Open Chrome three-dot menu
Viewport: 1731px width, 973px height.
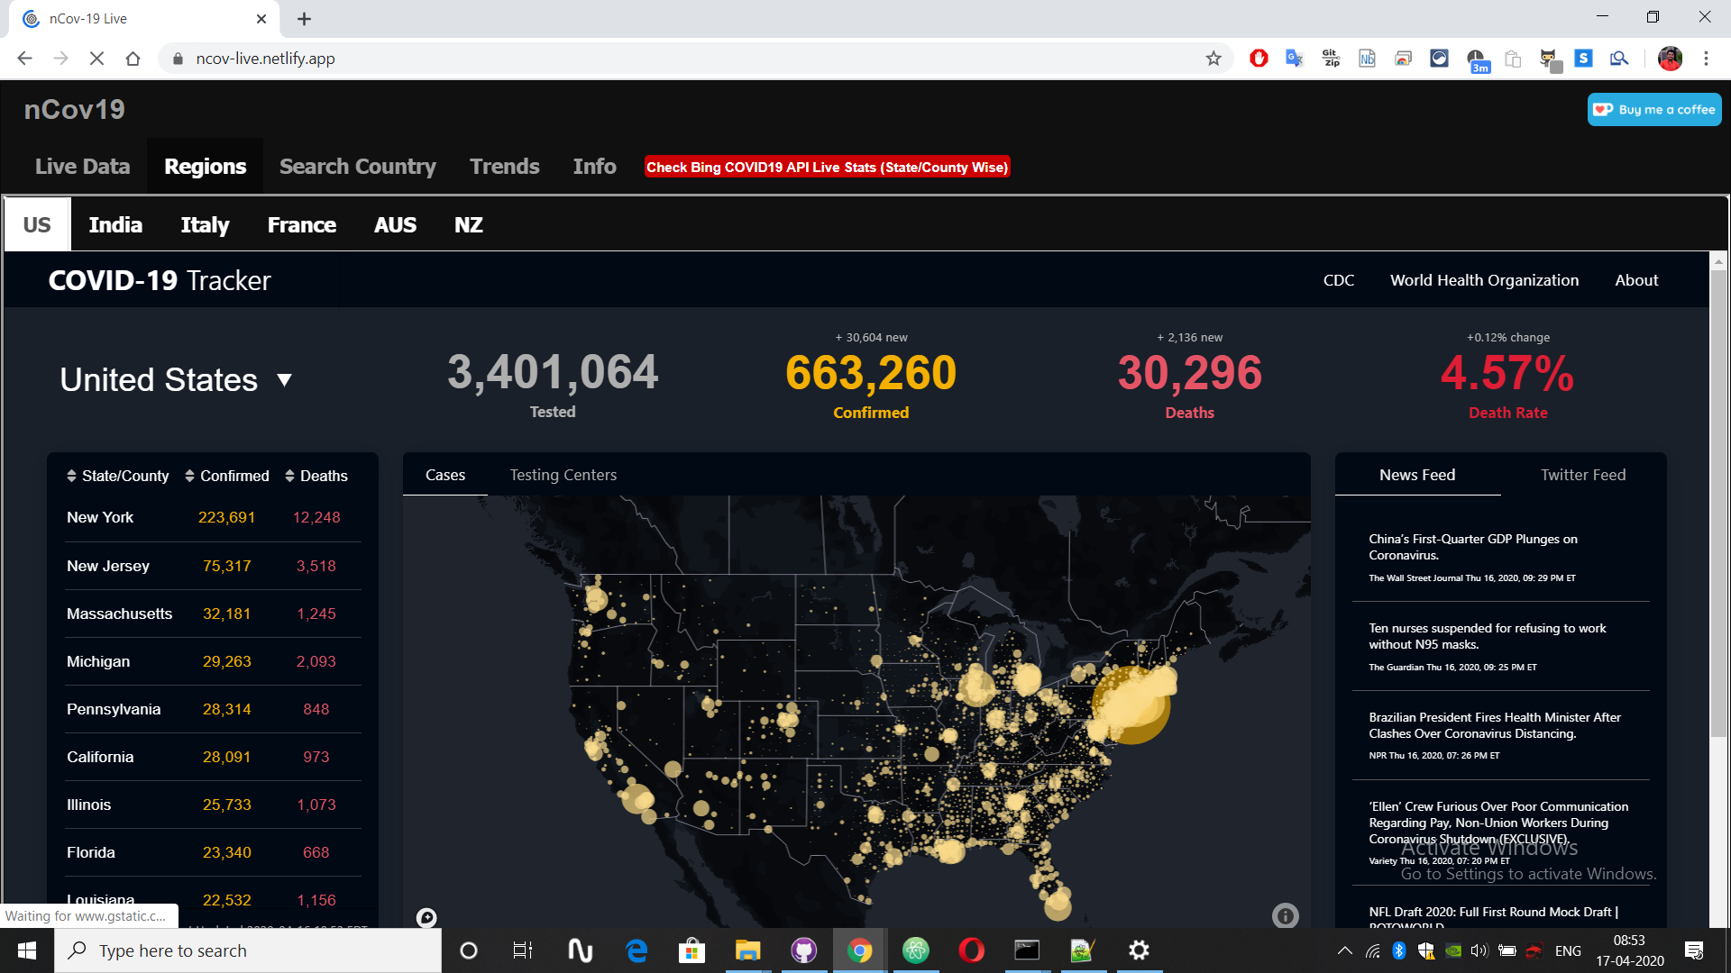[1706, 59]
